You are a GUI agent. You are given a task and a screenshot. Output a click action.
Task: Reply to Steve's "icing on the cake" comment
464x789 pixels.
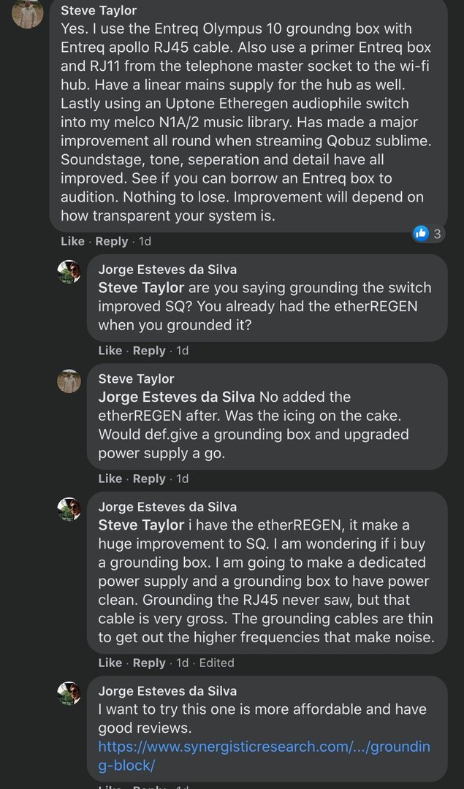tap(149, 479)
